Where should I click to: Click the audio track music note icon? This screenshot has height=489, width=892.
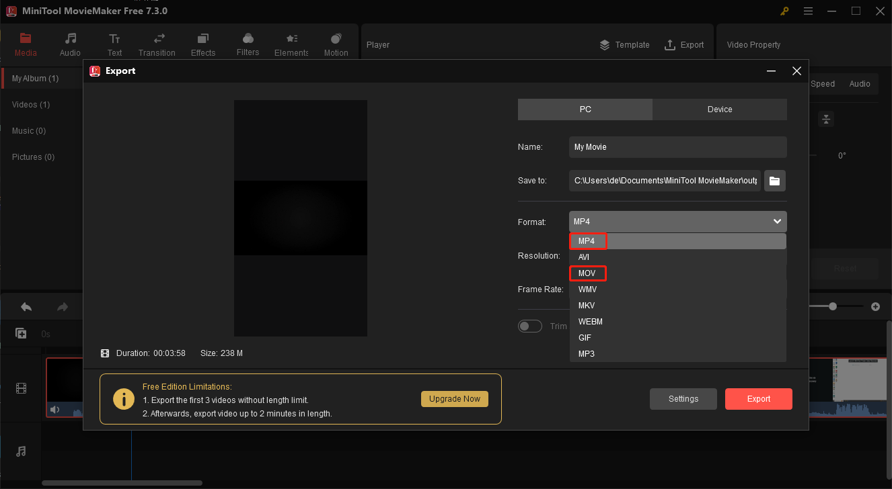coord(21,451)
